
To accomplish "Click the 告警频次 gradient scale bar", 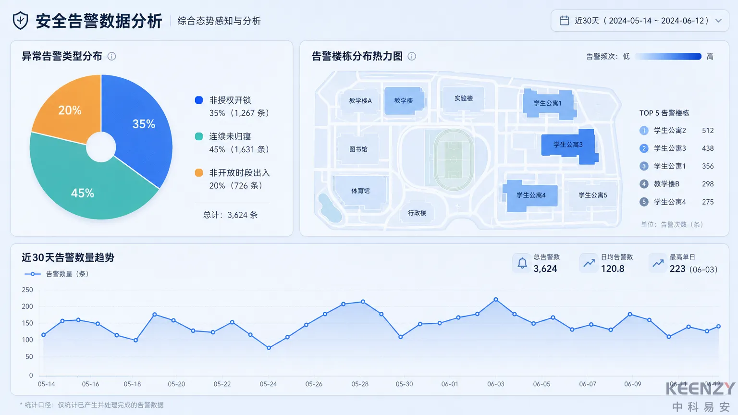I will (x=668, y=57).
